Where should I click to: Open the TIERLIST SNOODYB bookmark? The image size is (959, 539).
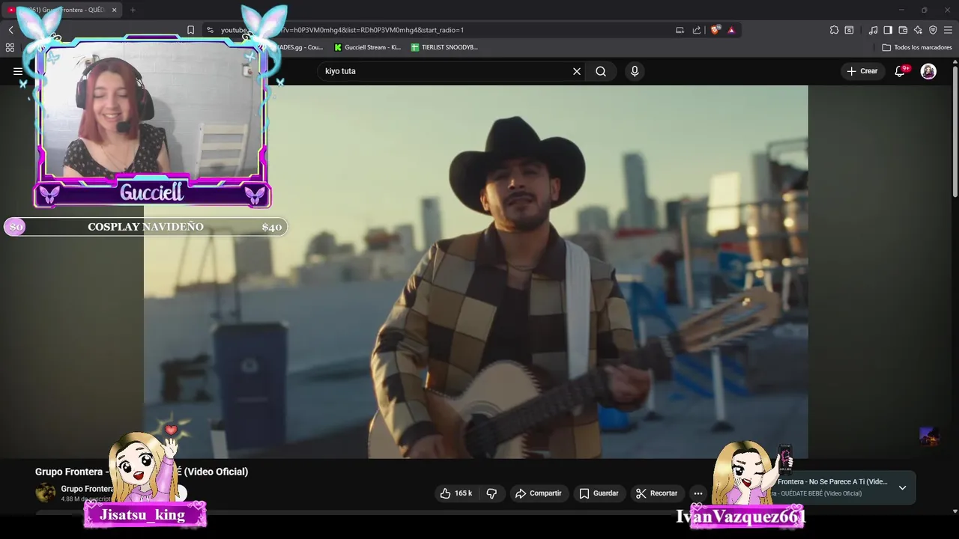click(444, 47)
